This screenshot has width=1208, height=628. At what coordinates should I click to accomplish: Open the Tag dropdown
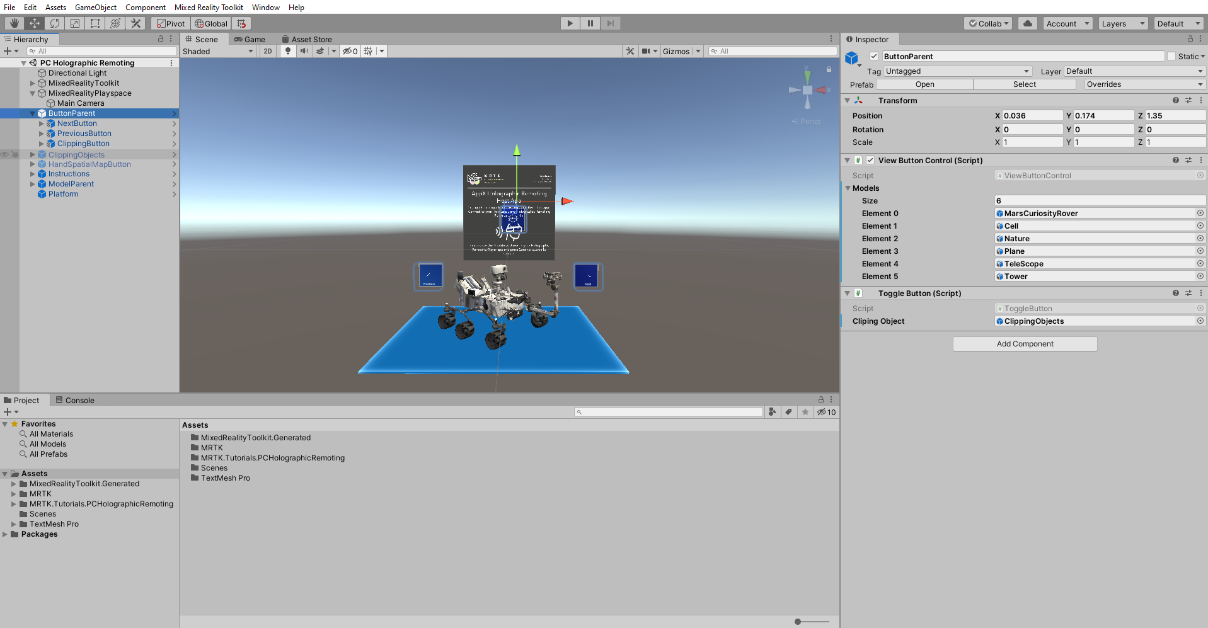coord(958,71)
